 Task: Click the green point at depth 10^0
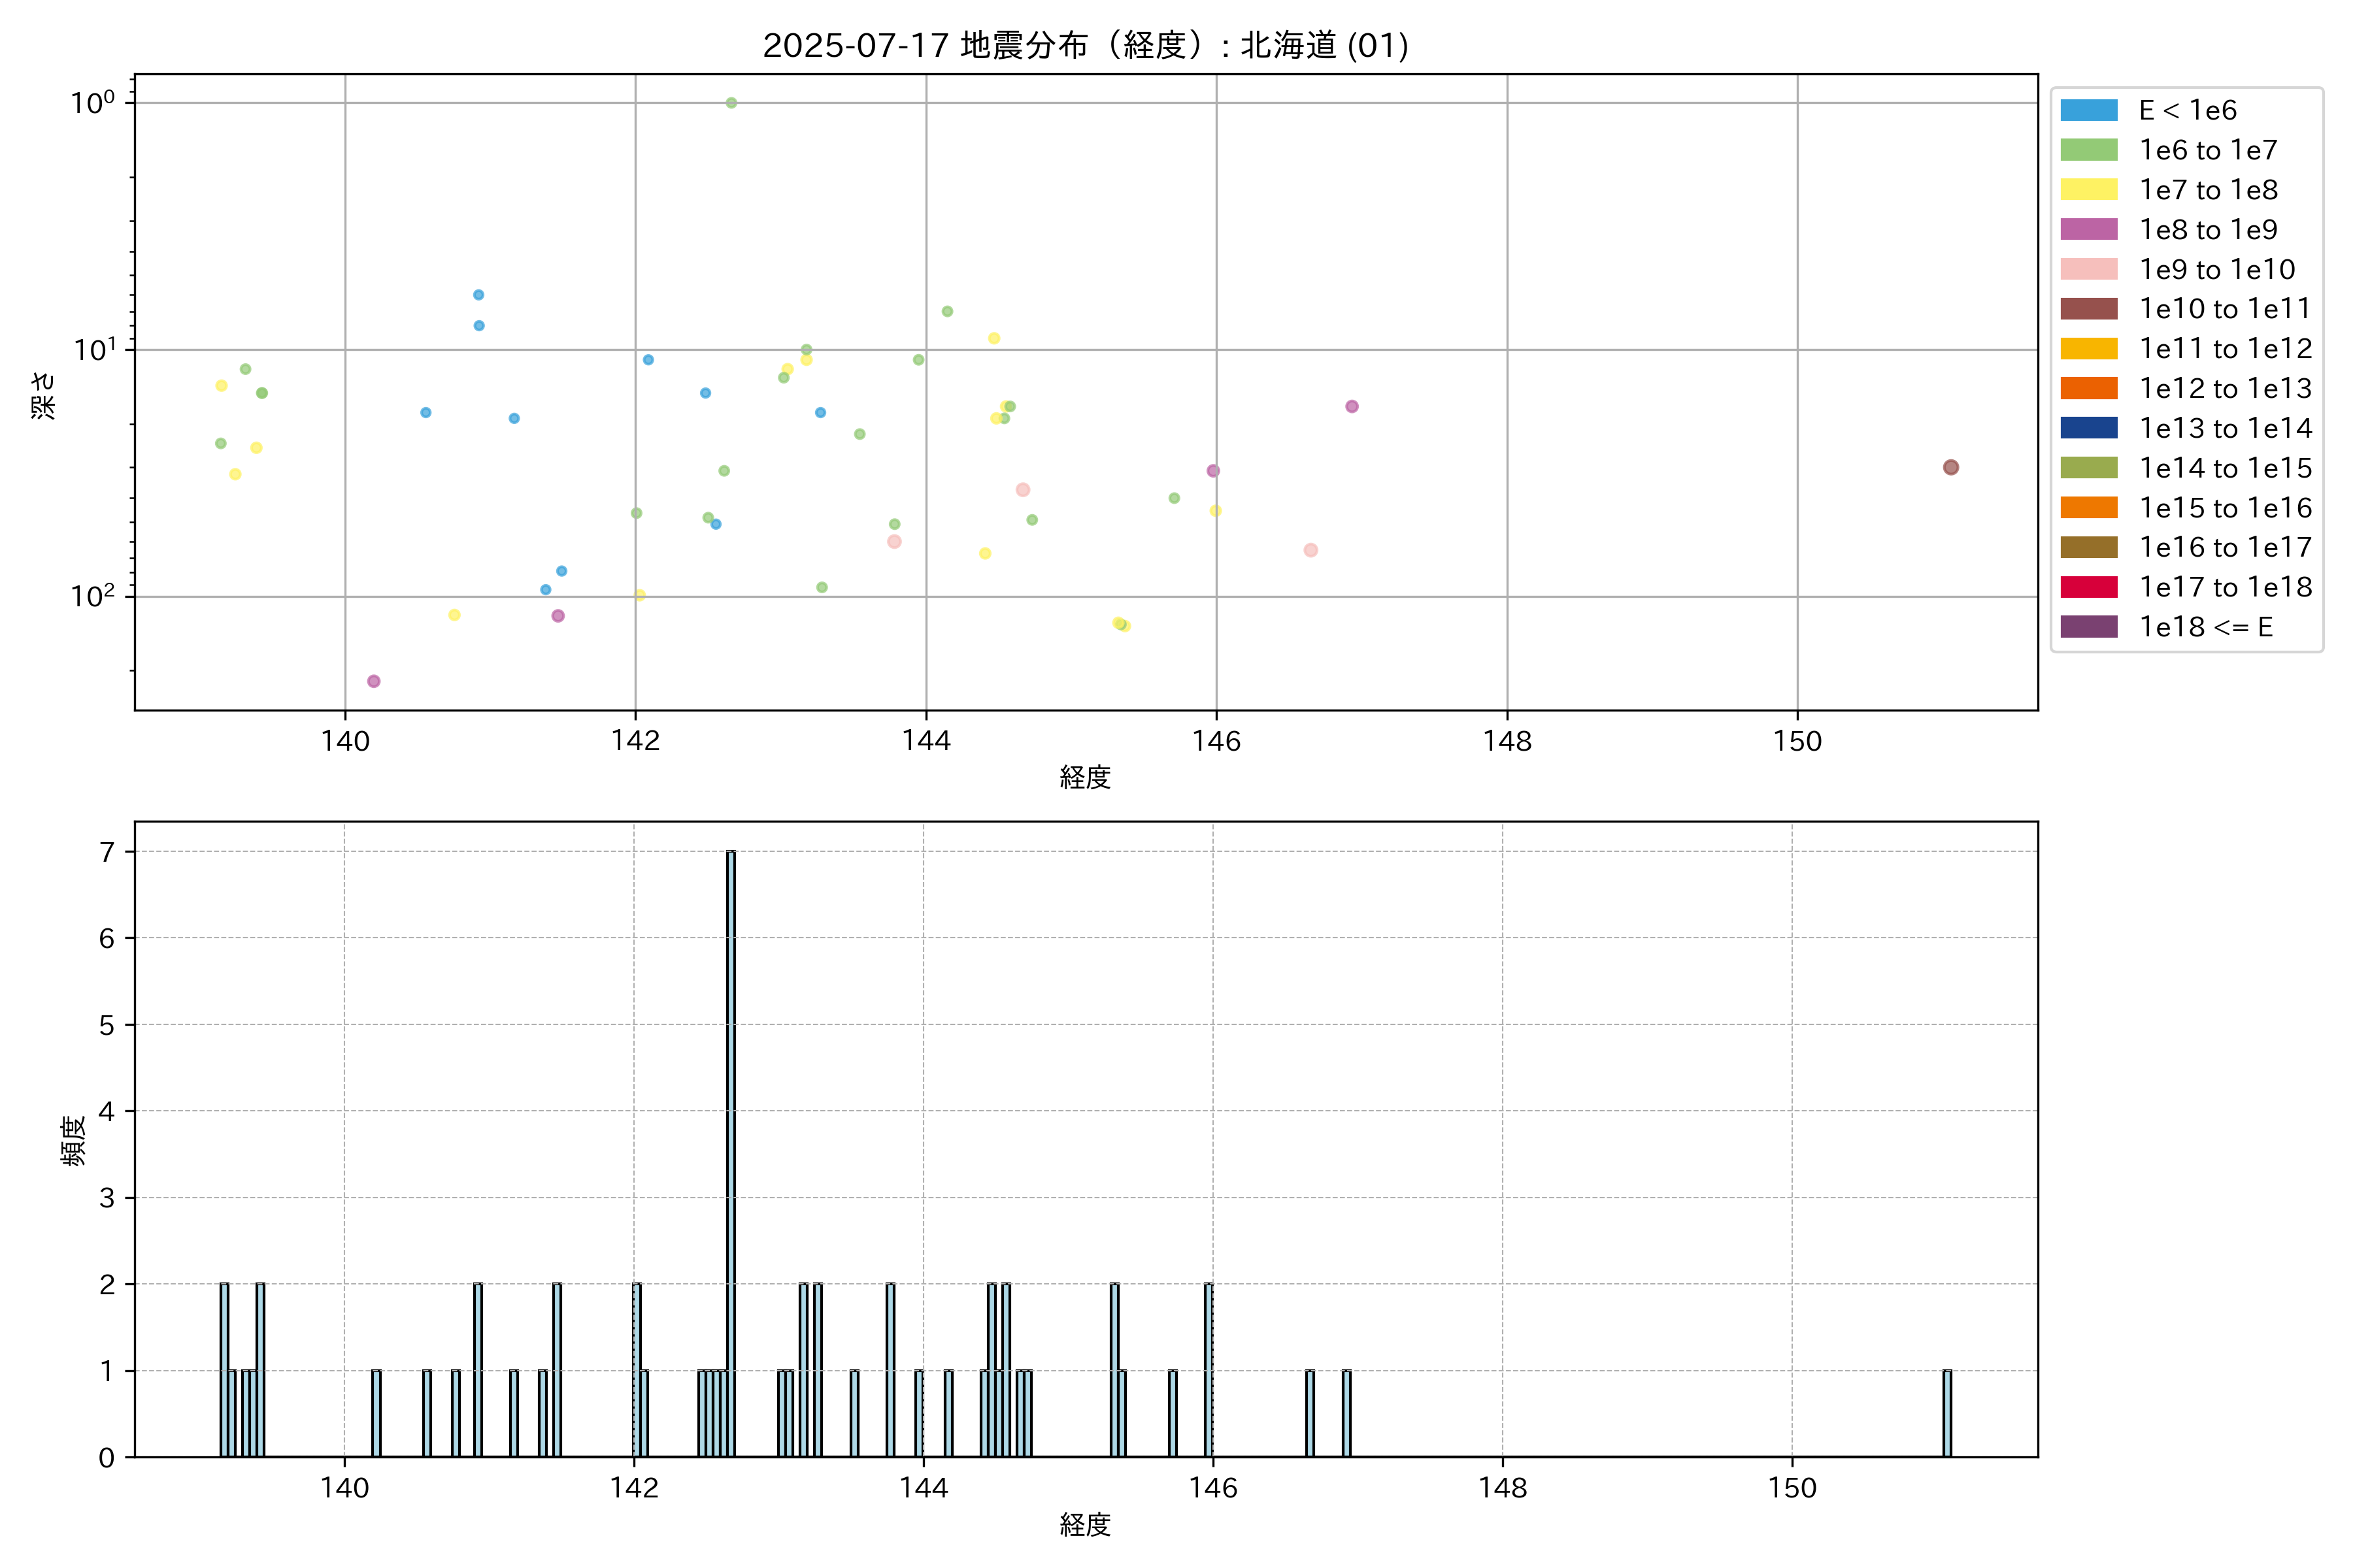731,103
